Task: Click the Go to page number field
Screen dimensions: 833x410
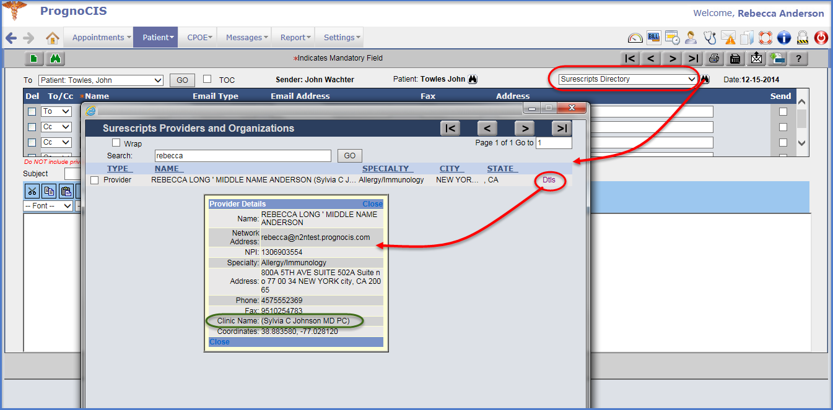Action: coord(554,143)
